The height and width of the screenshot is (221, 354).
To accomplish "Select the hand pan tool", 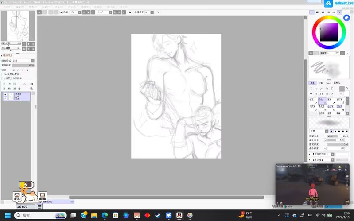I will coord(327,94).
